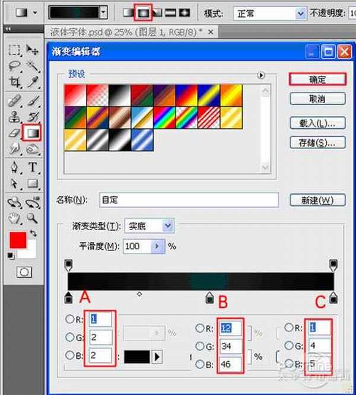Choose reflected gradient style in options bar
Image resolution: width=356 pixels, height=395 pixels.
pos(170,12)
